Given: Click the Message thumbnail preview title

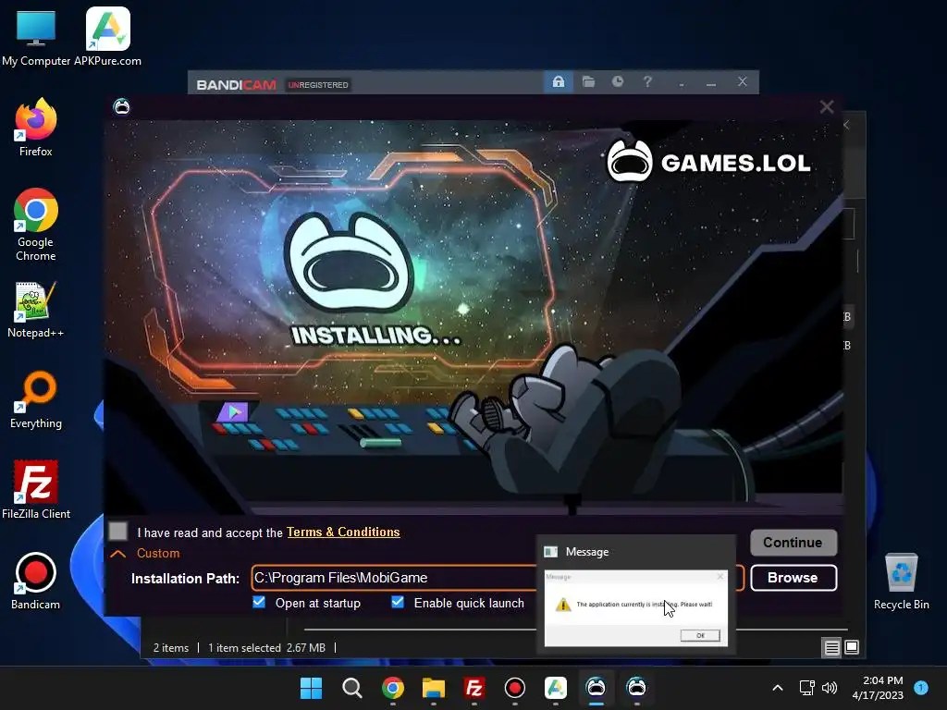Looking at the screenshot, I should (x=587, y=552).
